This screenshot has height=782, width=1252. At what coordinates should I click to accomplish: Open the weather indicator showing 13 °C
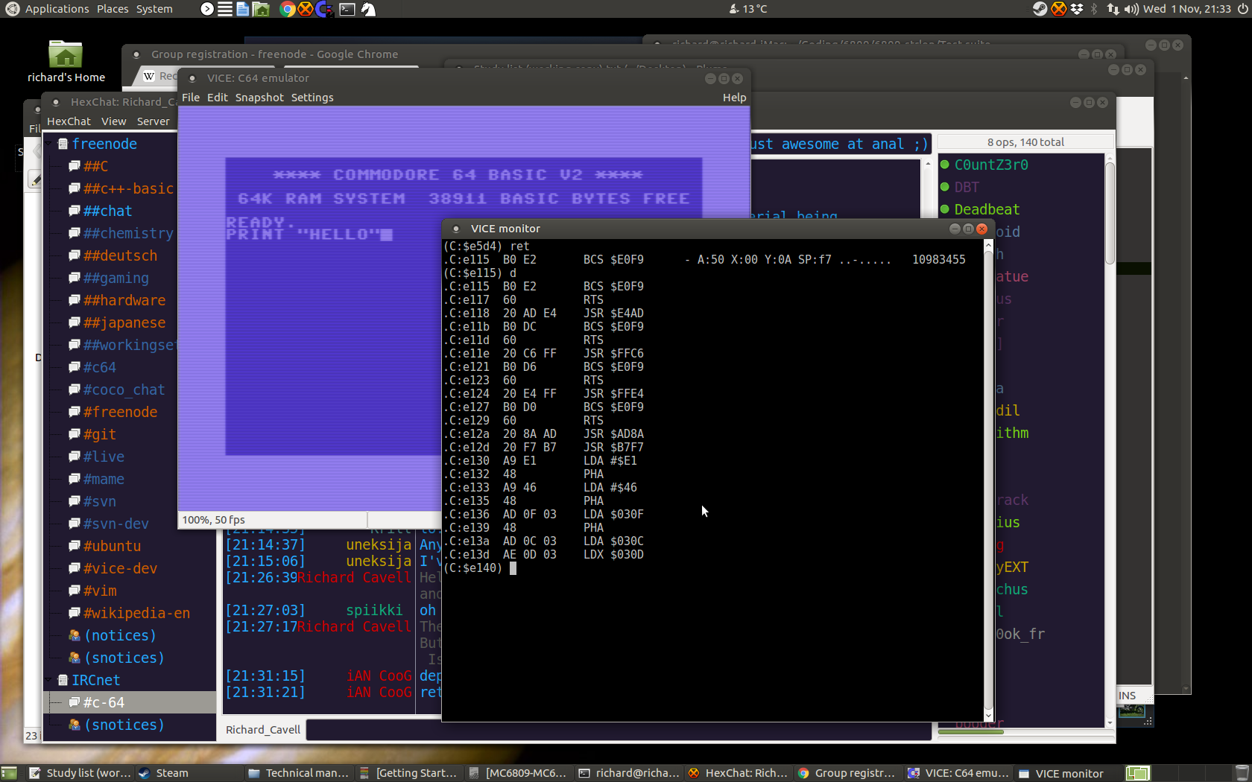[x=747, y=9]
